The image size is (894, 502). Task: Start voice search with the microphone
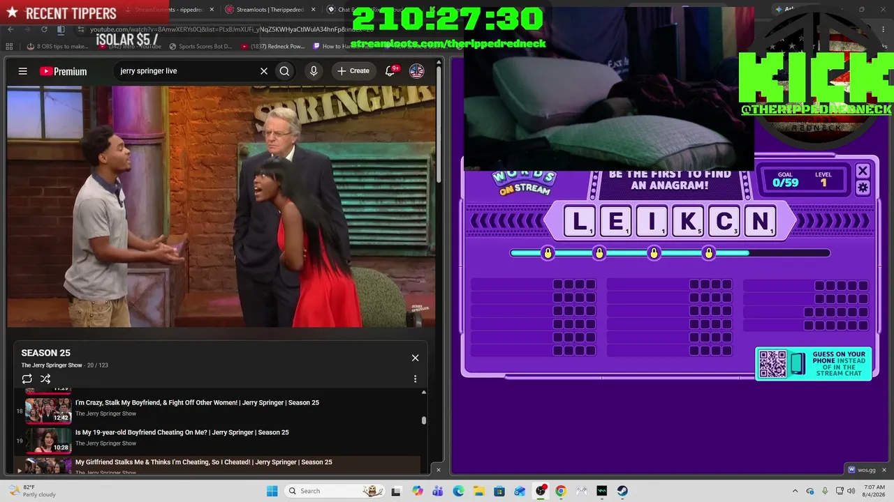(314, 71)
